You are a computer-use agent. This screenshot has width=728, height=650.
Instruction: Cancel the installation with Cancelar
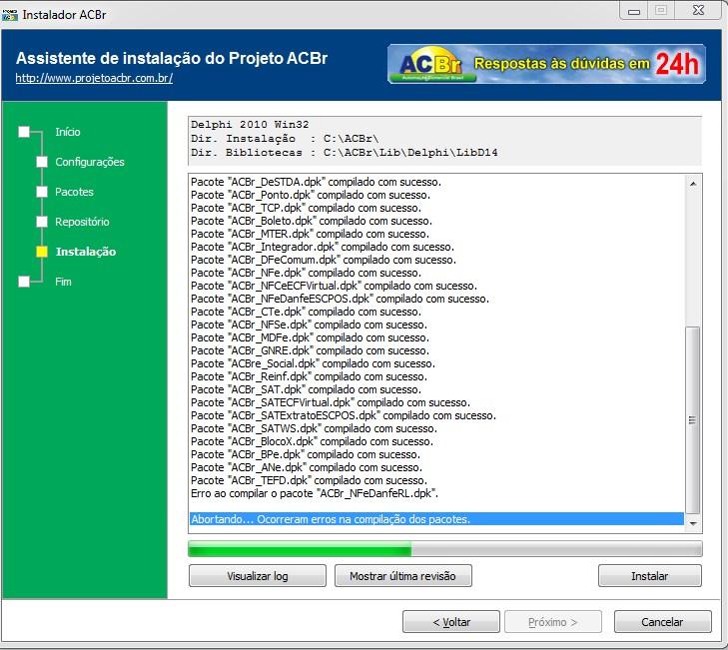pyautogui.click(x=662, y=622)
